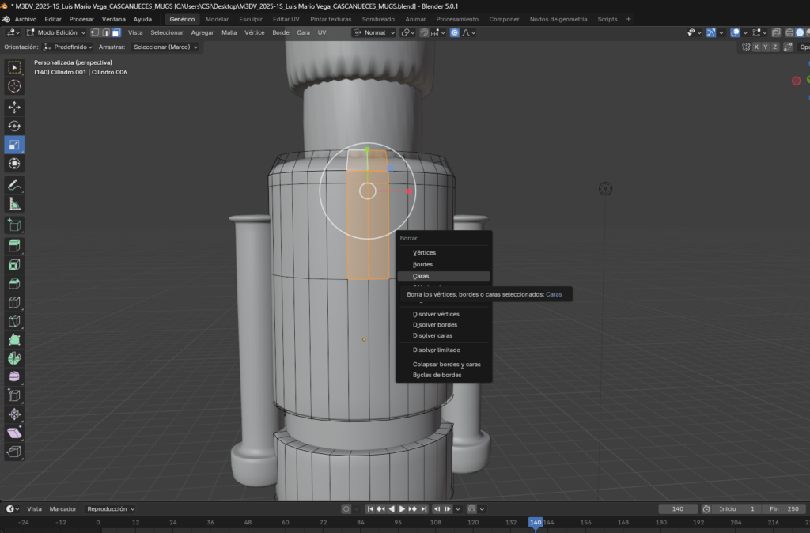The width and height of the screenshot is (810, 533).
Task: Select the Transform tool
Action: click(14, 164)
